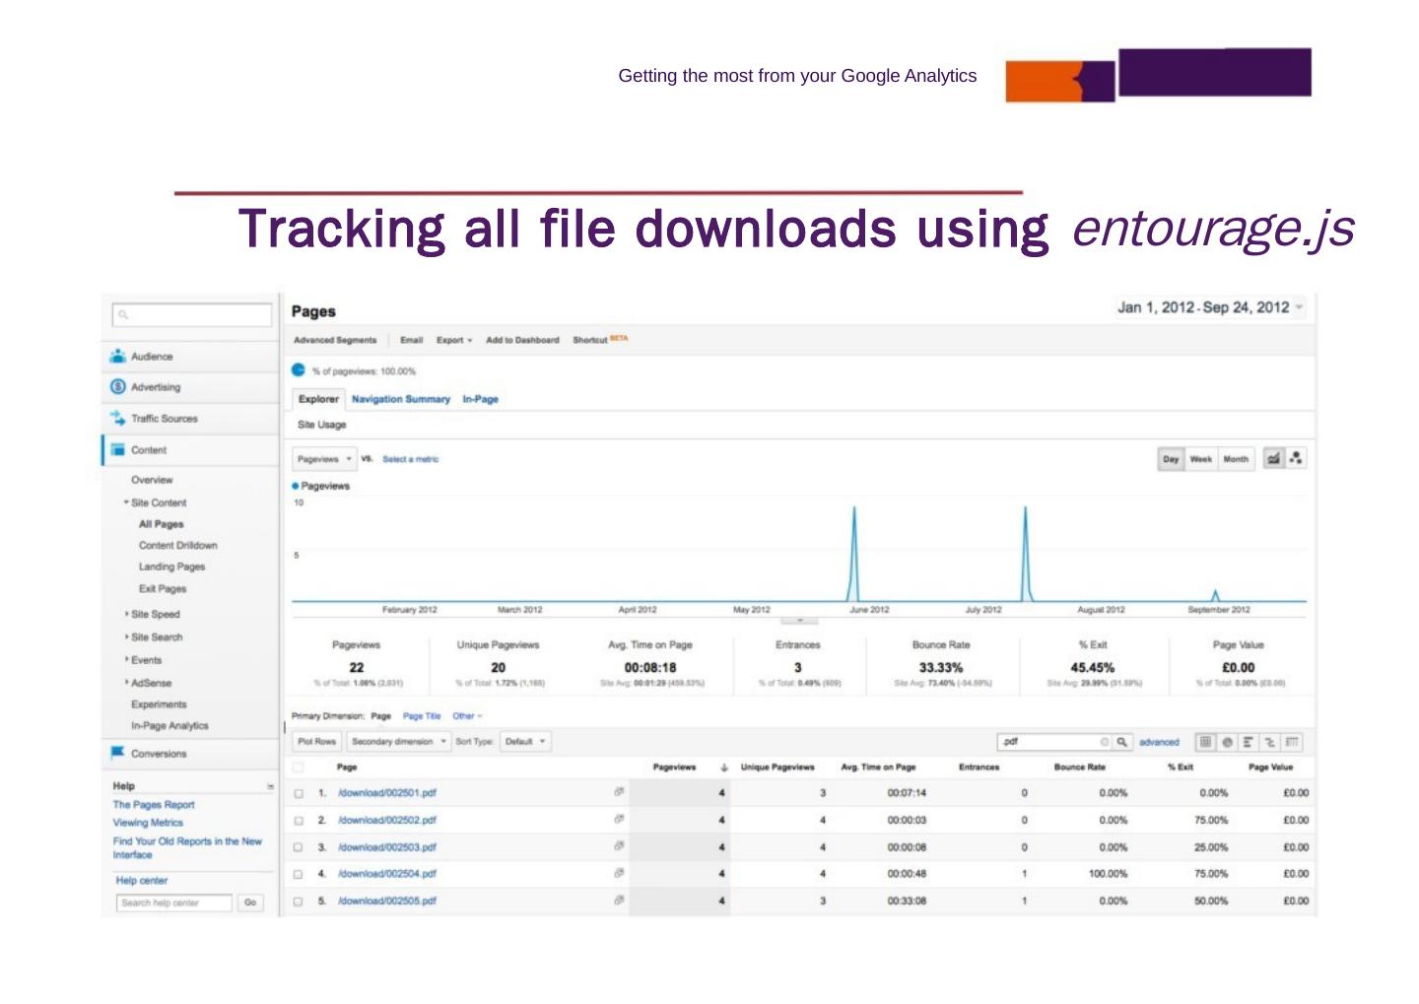Open the Export dropdown menu
Viewport: 1419px width, 1004px height.
(454, 340)
